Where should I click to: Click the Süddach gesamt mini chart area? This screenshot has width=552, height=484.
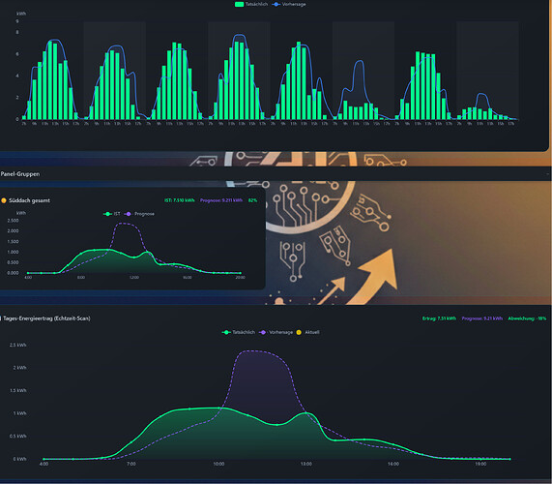pos(133,247)
